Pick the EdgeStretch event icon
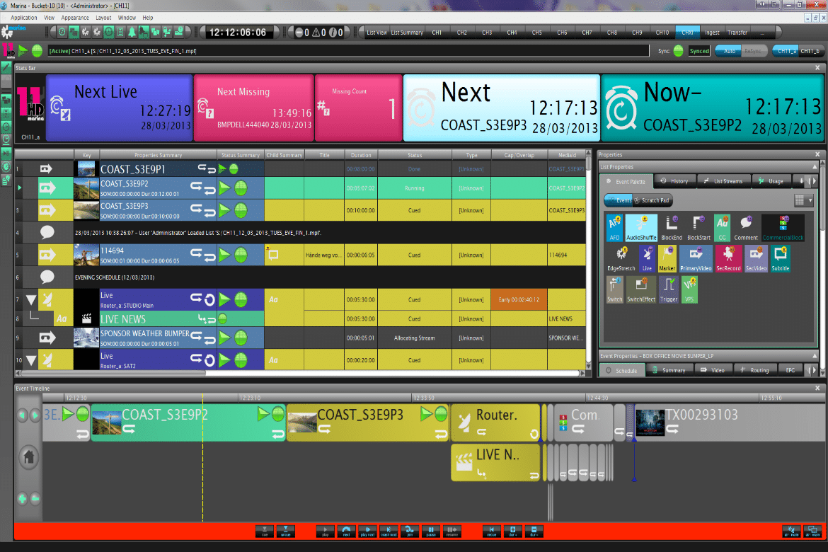 coord(621,259)
